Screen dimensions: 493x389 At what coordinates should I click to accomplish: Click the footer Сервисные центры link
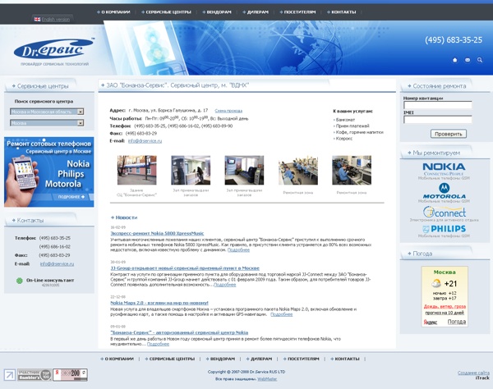(170, 359)
